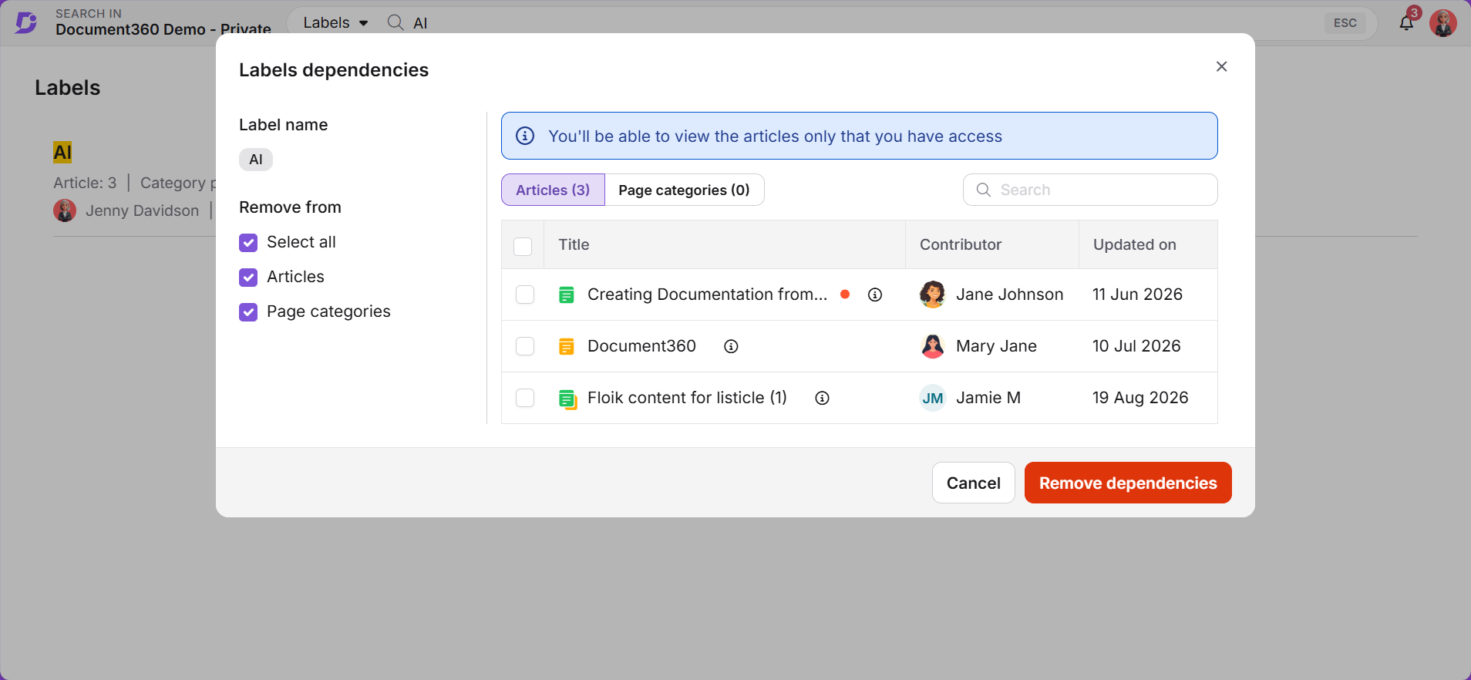Click the Search field in dependencies dialog
The height and width of the screenshot is (680, 1471).
click(x=1090, y=190)
